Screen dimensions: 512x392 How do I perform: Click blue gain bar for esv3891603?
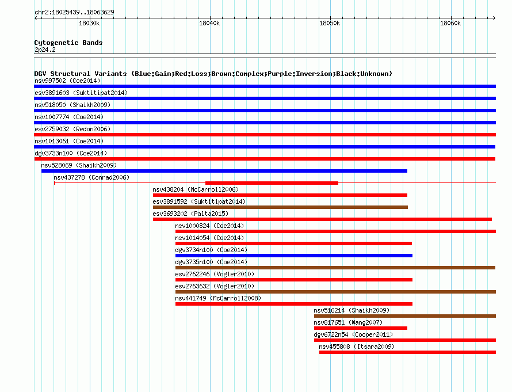coord(265,98)
